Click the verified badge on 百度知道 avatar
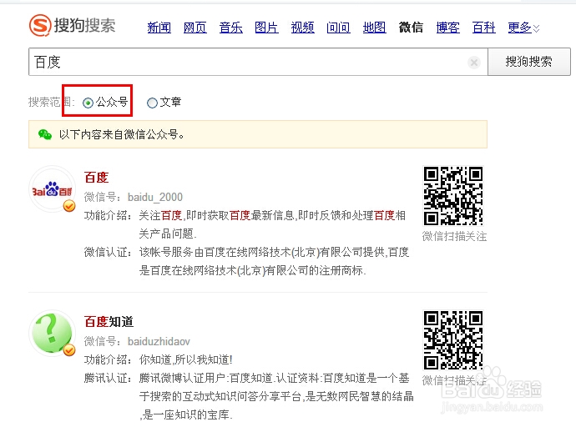The image size is (576, 427). pos(69,350)
